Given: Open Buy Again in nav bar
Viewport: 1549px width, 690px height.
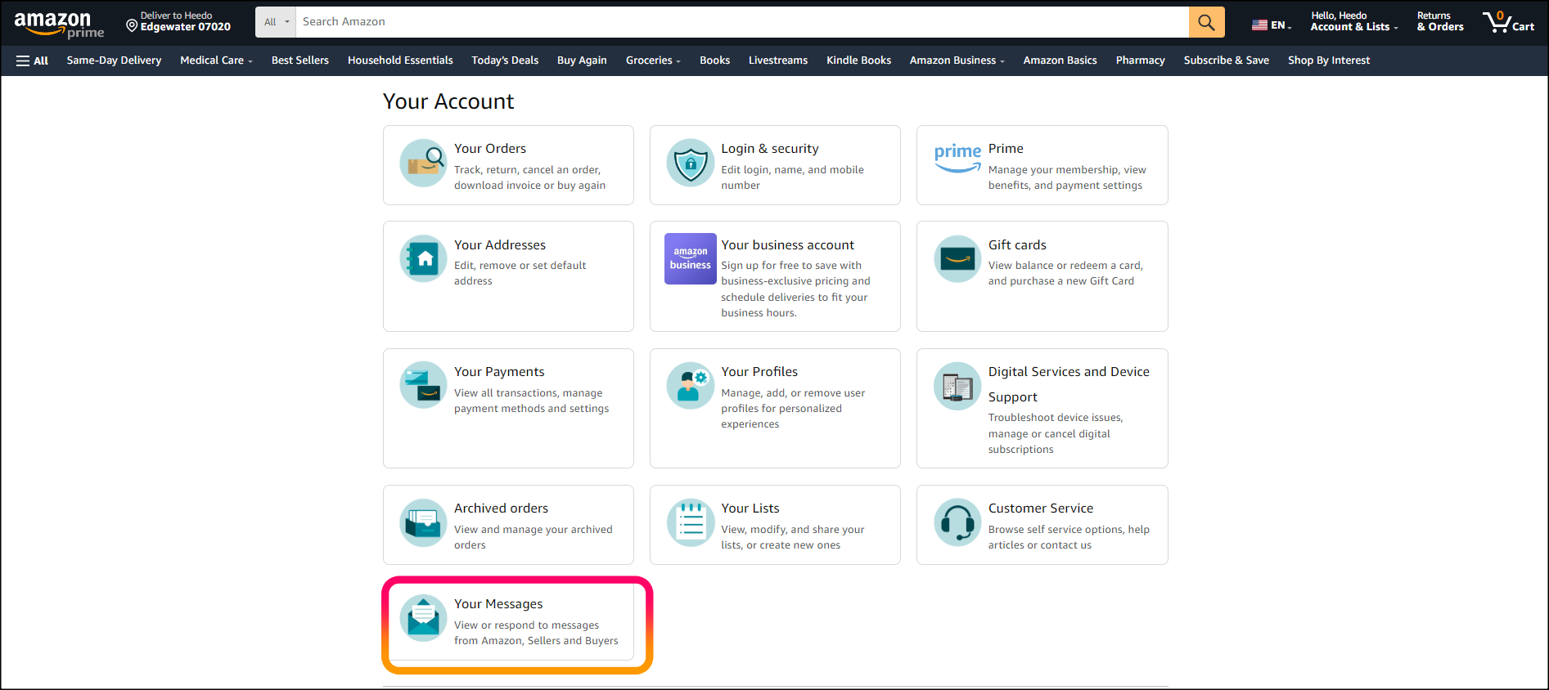Looking at the screenshot, I should 582,60.
